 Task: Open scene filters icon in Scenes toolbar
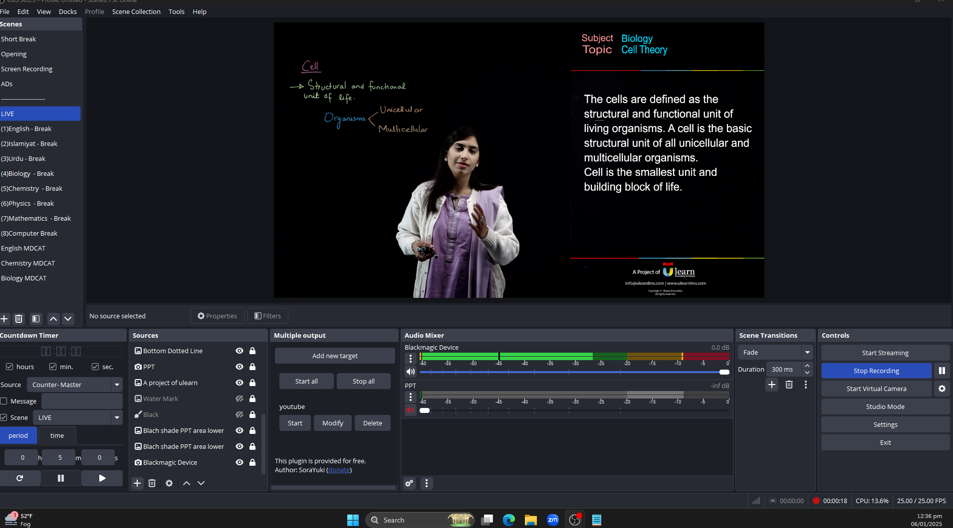point(36,319)
